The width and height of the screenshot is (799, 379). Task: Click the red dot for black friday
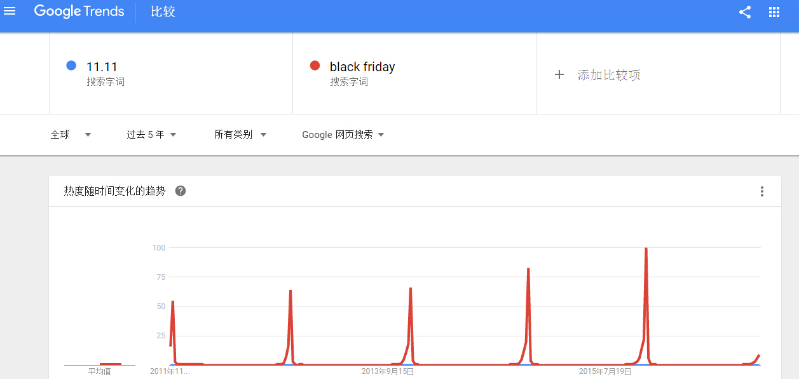pyautogui.click(x=315, y=65)
